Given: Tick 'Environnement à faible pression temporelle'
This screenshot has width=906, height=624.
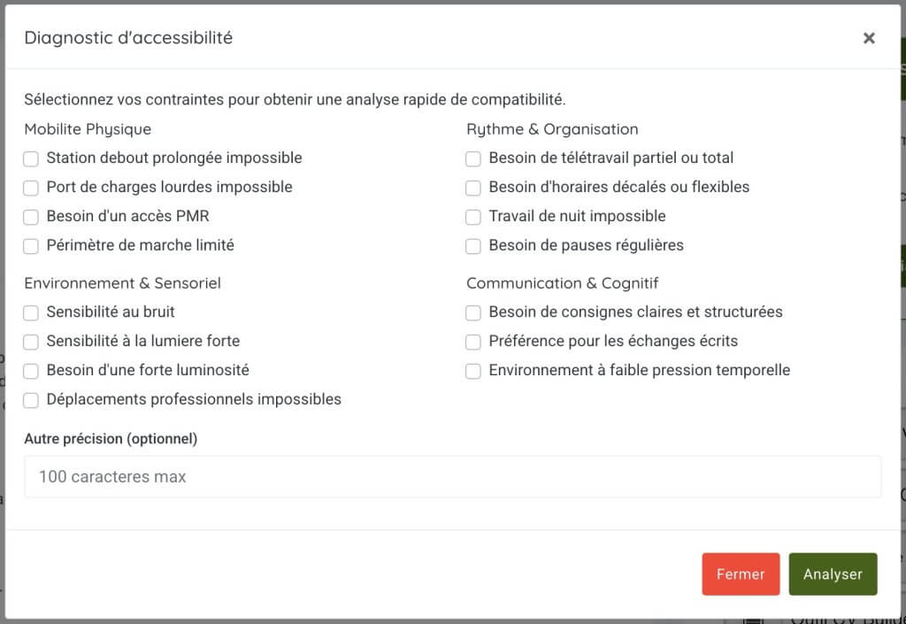Looking at the screenshot, I should (x=474, y=372).
